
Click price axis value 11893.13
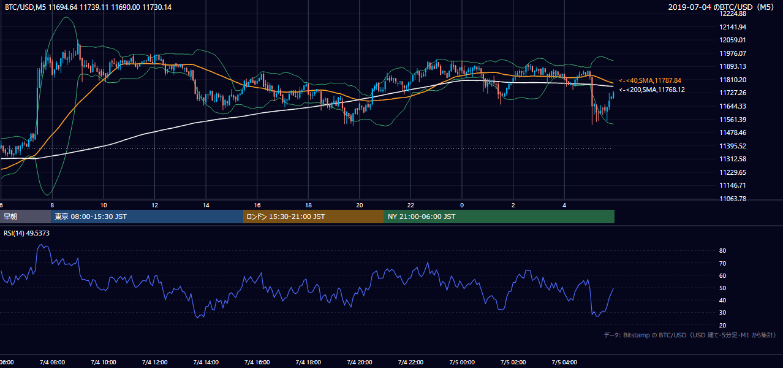(x=733, y=66)
